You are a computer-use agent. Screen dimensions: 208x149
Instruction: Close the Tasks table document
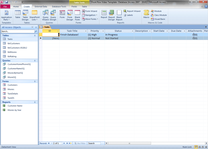(x=206, y=27)
